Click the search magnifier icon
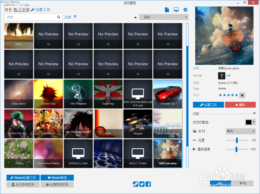 [x=59, y=17]
